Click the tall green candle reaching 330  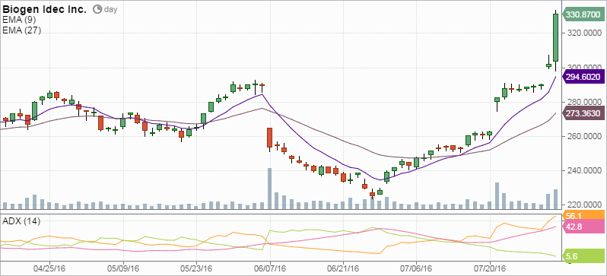pyautogui.click(x=555, y=37)
